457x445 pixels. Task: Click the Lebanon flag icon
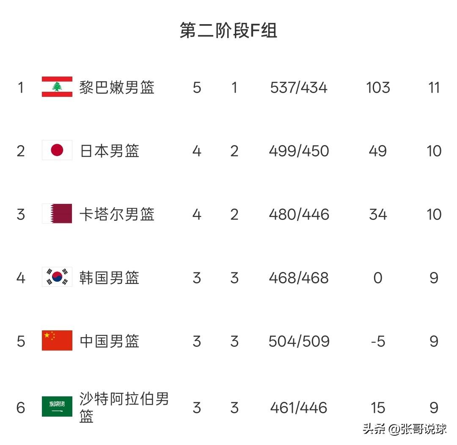click(x=57, y=87)
